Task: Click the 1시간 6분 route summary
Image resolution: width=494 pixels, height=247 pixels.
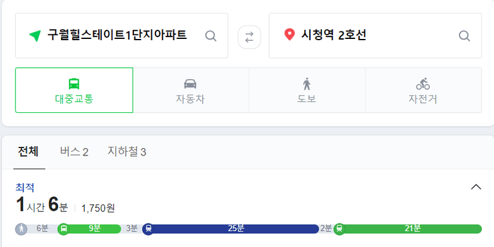Action: click(42, 205)
